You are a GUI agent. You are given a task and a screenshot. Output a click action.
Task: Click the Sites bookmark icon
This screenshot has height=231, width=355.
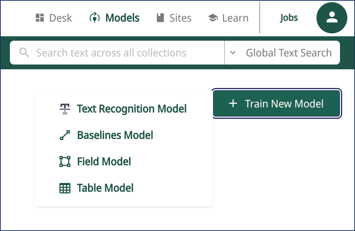160,17
